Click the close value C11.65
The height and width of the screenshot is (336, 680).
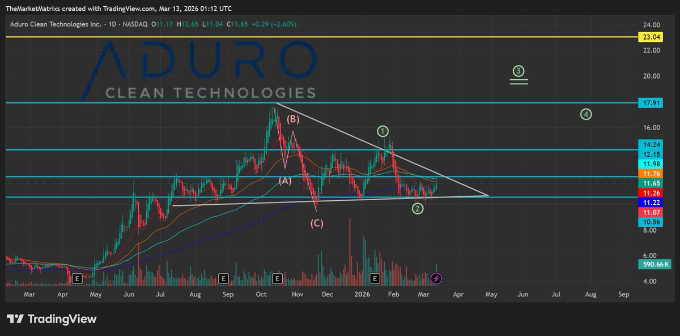[x=237, y=24]
